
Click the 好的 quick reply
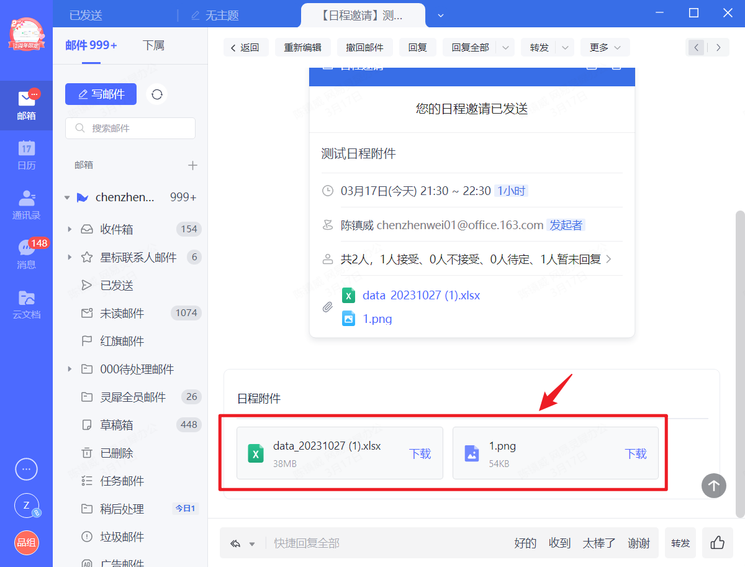525,543
